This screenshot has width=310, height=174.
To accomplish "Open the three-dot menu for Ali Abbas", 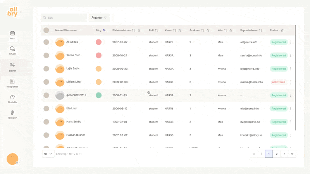I will [290, 42].
